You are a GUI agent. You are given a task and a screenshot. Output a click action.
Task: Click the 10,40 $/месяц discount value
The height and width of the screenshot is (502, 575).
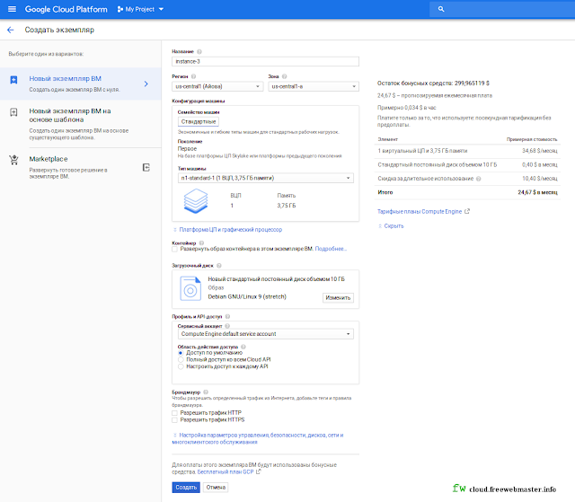(x=540, y=179)
